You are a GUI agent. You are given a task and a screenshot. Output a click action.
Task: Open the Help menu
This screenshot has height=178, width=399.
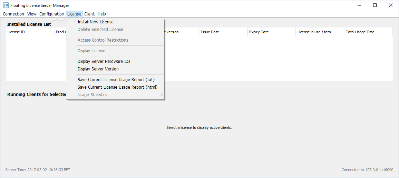pyautogui.click(x=102, y=14)
